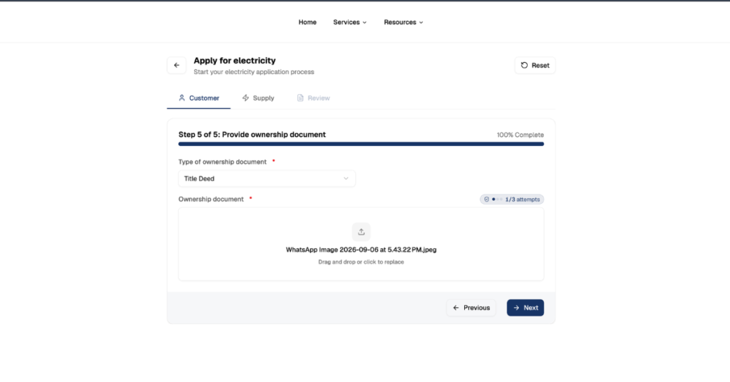Go to the Home page
Screen dimensions: 730x382
tap(307, 22)
